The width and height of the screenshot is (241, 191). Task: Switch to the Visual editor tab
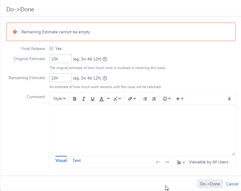[61, 160]
